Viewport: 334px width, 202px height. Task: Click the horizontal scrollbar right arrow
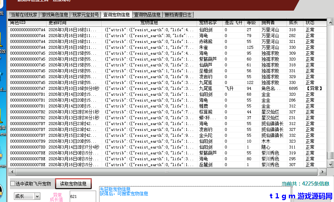coord(323,172)
